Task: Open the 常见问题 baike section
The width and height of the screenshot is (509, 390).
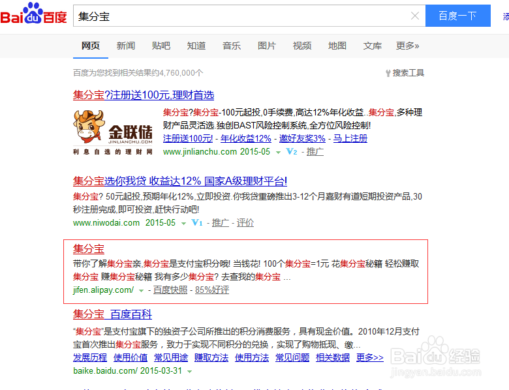Action: coord(292,357)
